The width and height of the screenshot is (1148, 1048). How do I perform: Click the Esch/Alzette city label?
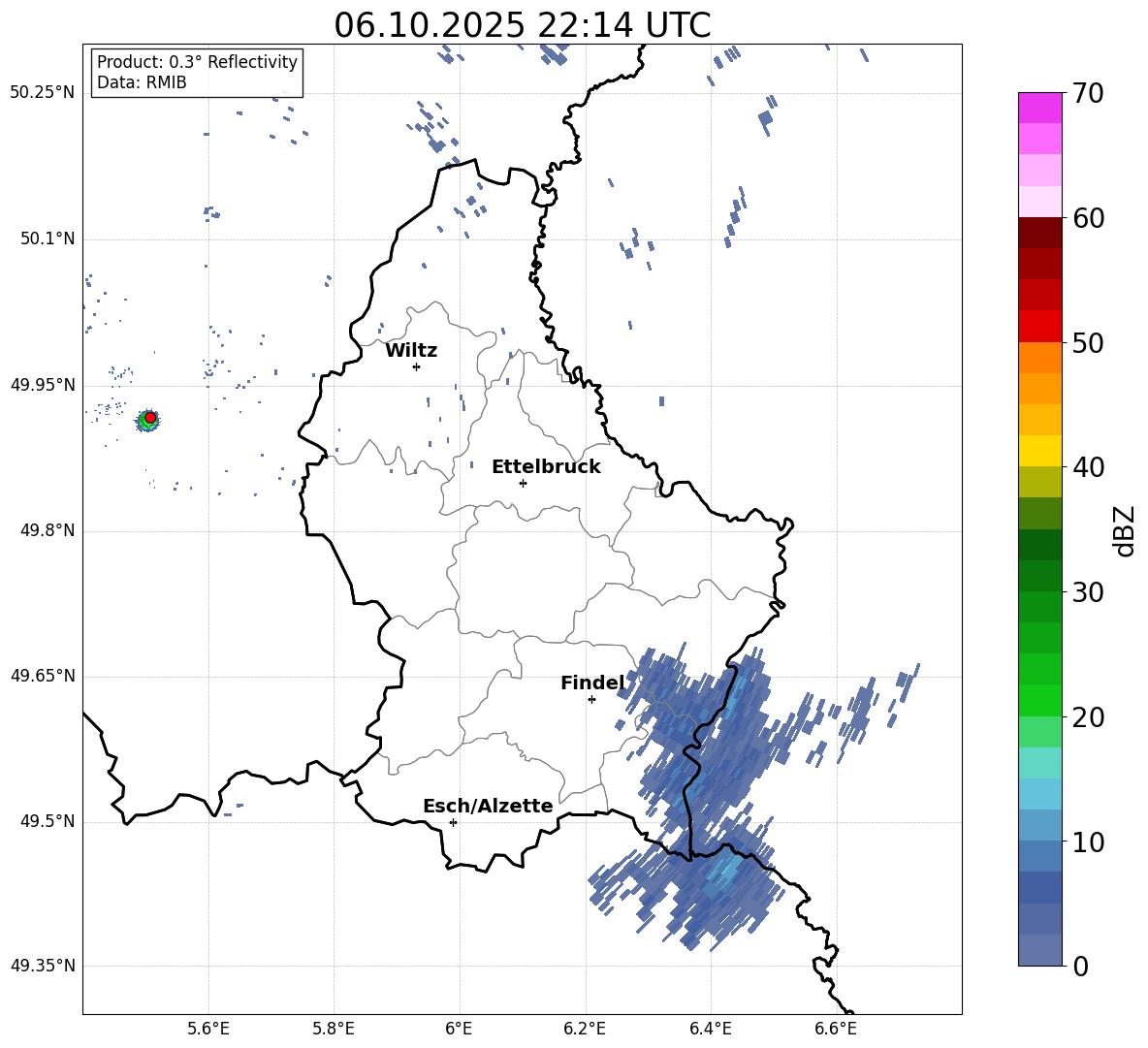click(488, 806)
